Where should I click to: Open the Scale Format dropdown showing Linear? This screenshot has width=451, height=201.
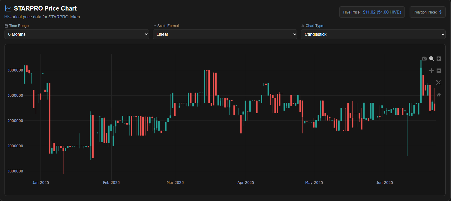[x=225, y=34]
